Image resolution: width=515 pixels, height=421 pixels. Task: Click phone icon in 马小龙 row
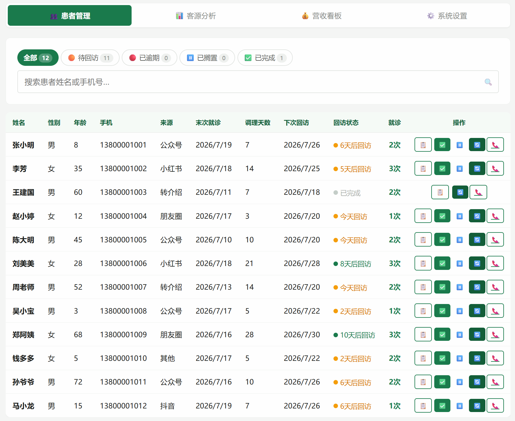pos(495,406)
